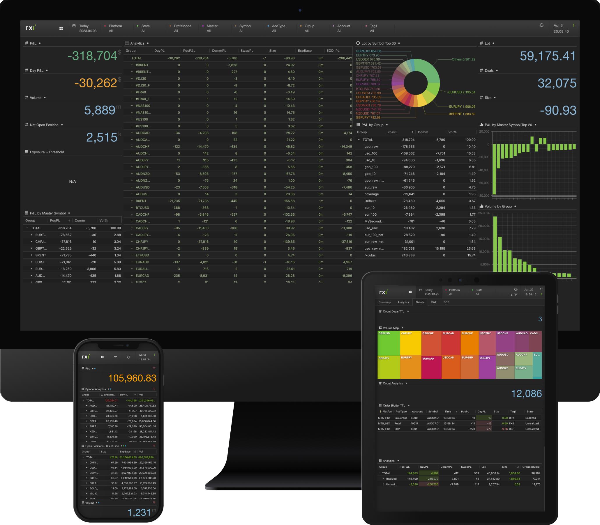600x525 pixels.
Task: Expand the #BRENT row in Analytics table
Action: click(x=132, y=65)
